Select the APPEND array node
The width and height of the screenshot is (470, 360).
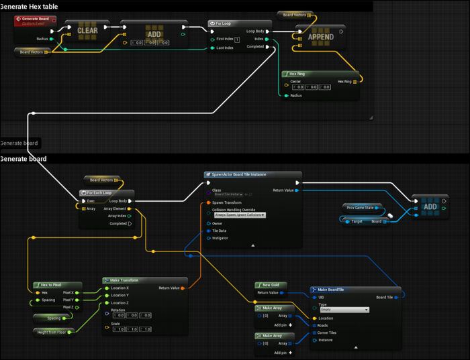tap(320, 37)
